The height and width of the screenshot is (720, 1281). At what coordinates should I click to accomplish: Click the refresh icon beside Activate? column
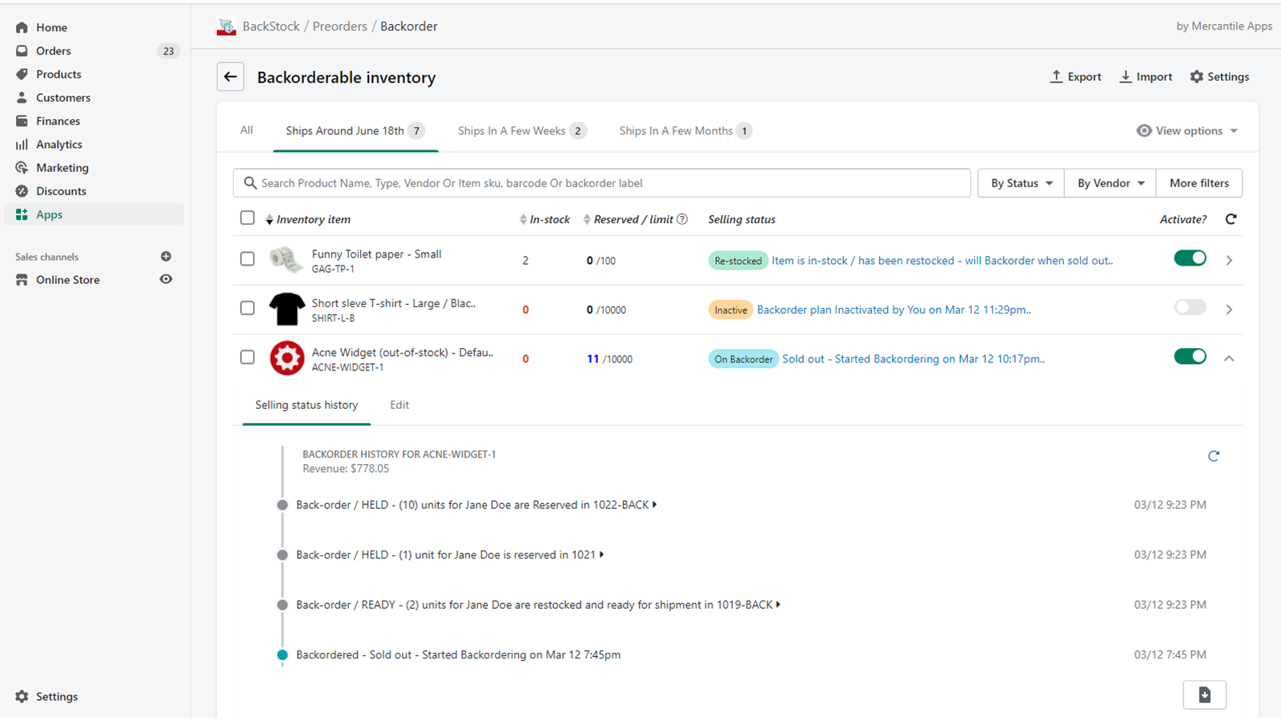[1231, 219]
